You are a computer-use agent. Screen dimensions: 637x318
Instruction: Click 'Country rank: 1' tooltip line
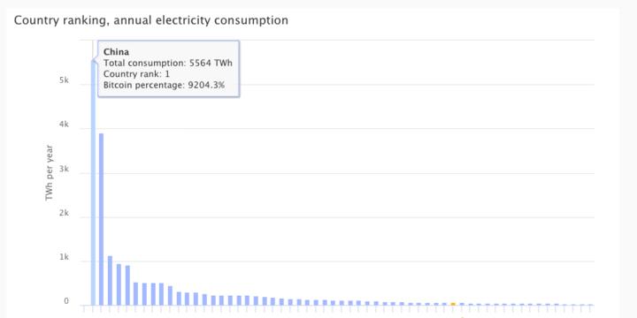(x=136, y=74)
